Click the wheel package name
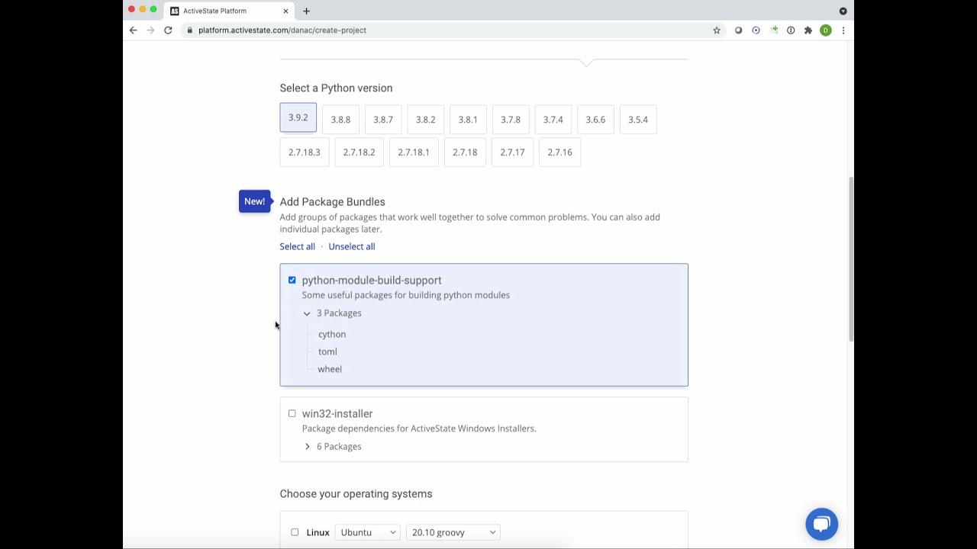Screen dimensions: 977x549 [x=330, y=369]
